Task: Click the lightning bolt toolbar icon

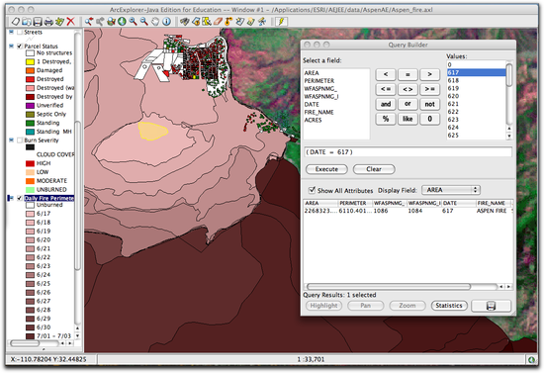Action: (281, 22)
